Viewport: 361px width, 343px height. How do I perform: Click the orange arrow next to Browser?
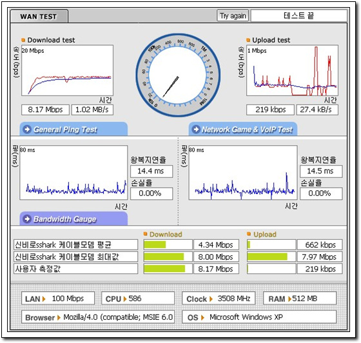59,318
